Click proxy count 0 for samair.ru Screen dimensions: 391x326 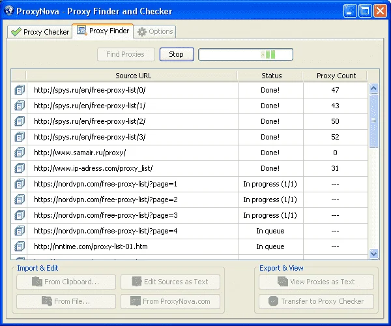(335, 153)
